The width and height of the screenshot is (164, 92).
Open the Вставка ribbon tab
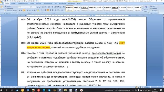pyautogui.click(x=13, y=4)
